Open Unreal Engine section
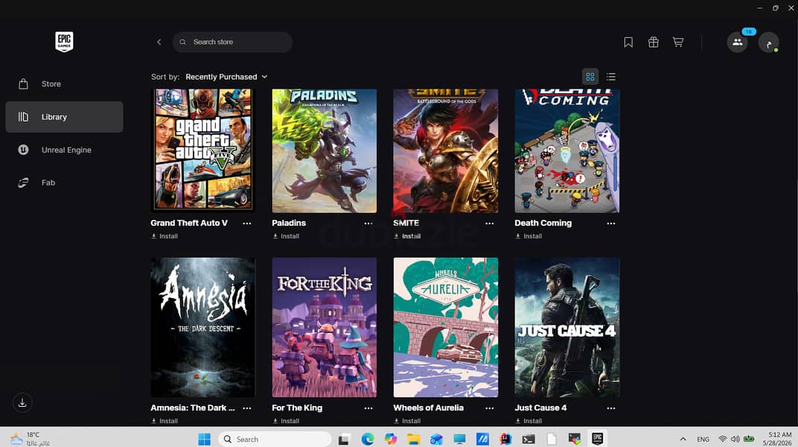The image size is (798, 447). 64,150
